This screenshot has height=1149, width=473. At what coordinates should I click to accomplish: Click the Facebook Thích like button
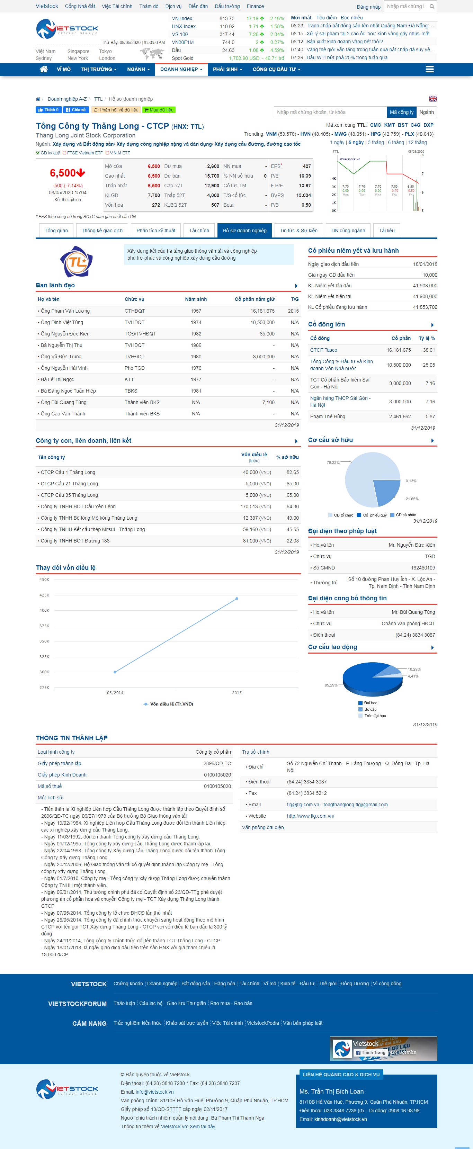48,110
